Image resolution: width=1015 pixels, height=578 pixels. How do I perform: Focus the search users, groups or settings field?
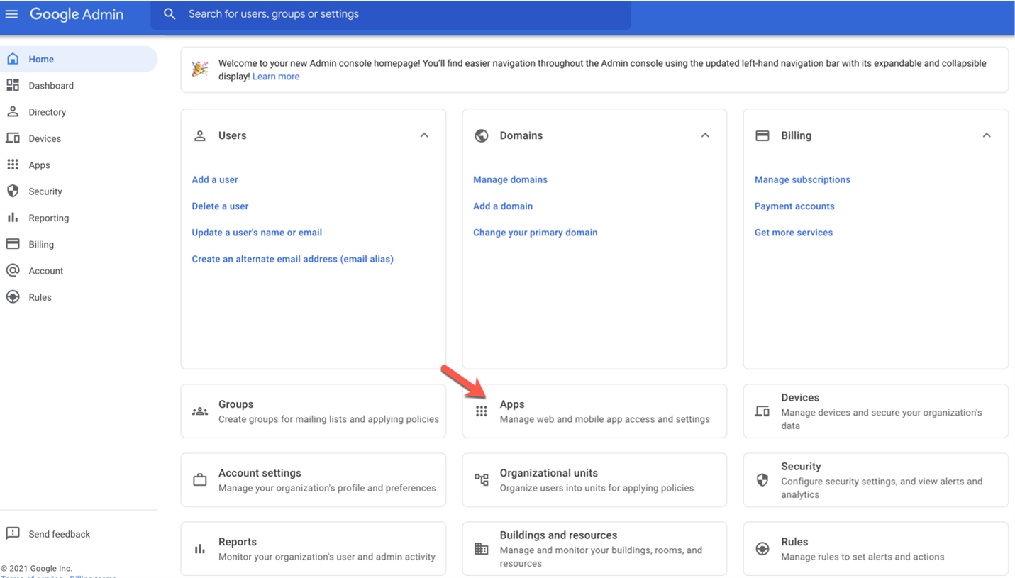(391, 14)
